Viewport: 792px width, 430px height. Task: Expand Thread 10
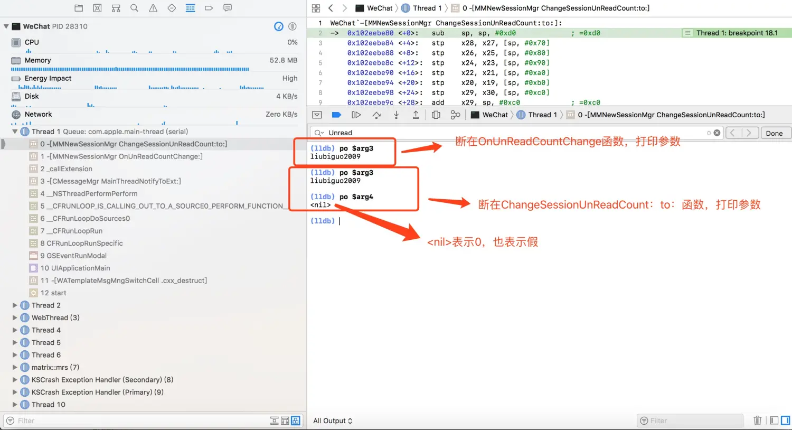tap(15, 405)
